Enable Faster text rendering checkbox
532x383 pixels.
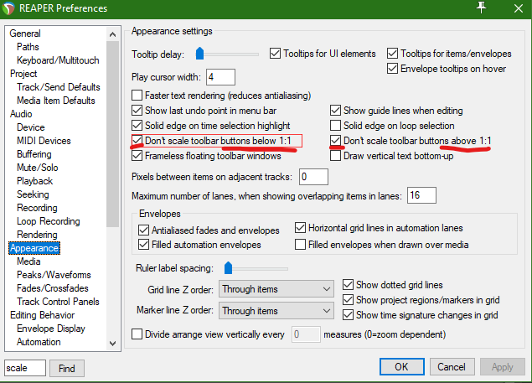137,95
